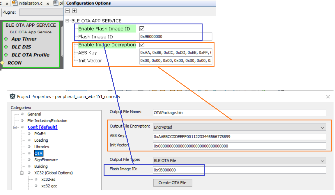Open the Output File Type dropdown

pos(239,160)
